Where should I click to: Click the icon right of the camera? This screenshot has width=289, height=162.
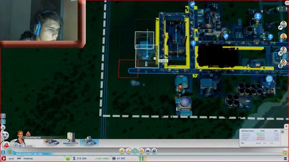(x=154, y=151)
